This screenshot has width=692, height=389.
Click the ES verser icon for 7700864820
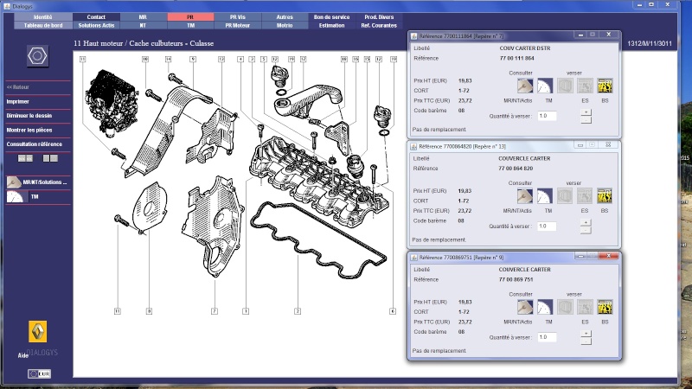[585, 196]
